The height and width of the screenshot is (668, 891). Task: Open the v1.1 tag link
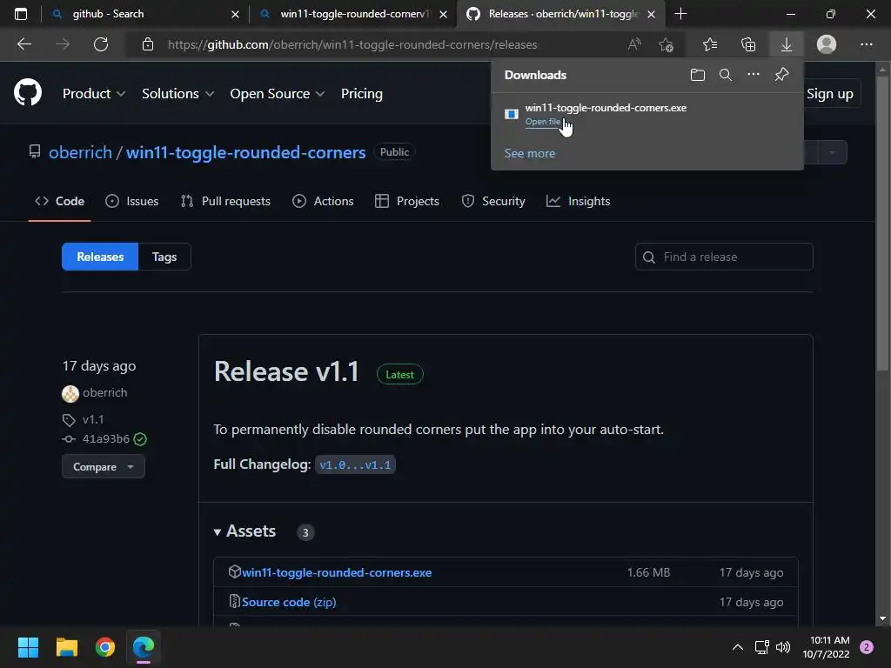pos(92,420)
